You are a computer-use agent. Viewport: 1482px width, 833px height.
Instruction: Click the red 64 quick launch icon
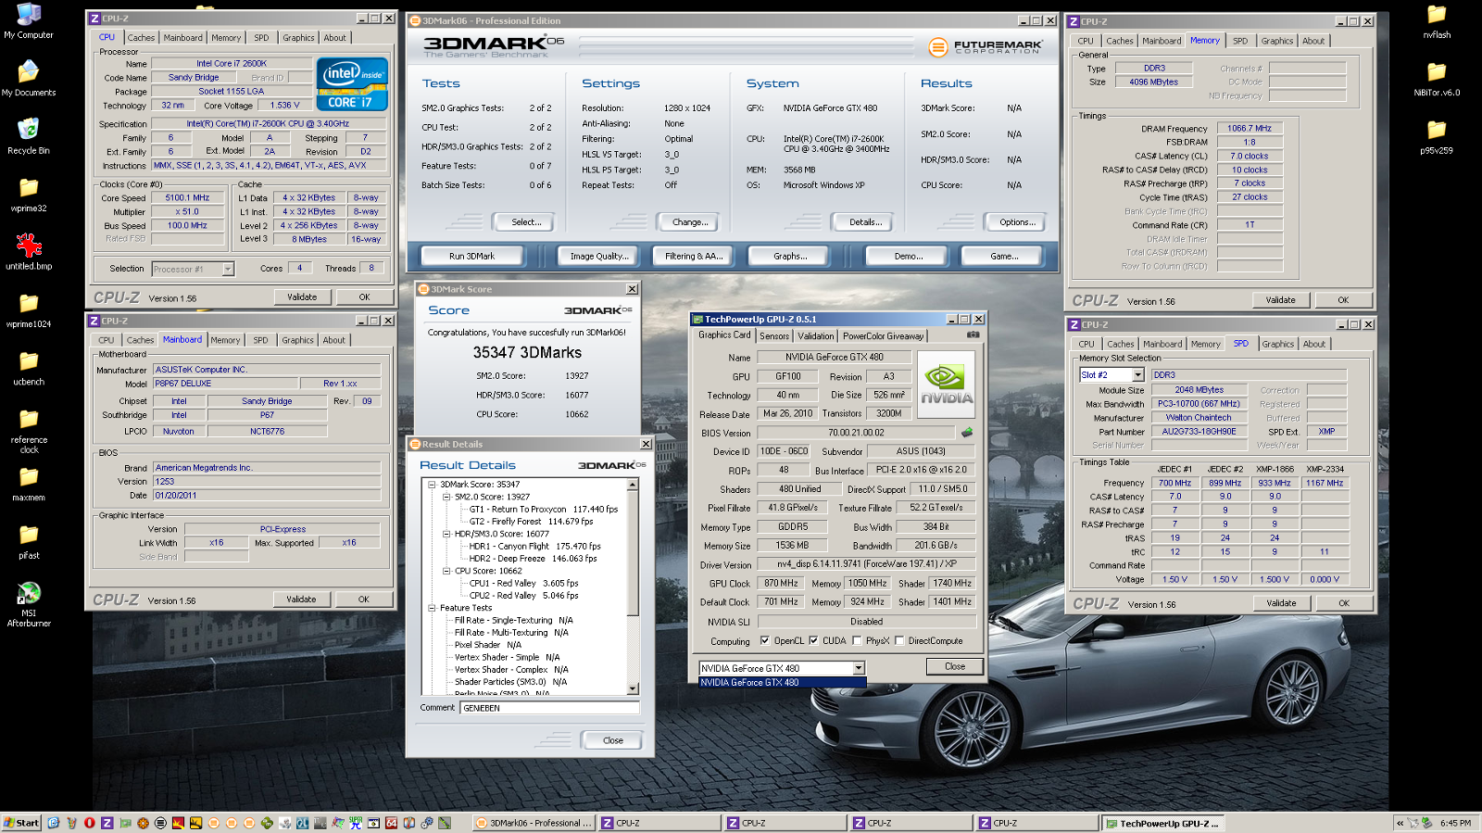pos(391,823)
